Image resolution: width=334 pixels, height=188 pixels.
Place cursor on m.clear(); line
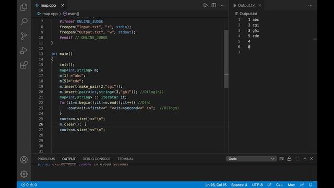coord(70,124)
